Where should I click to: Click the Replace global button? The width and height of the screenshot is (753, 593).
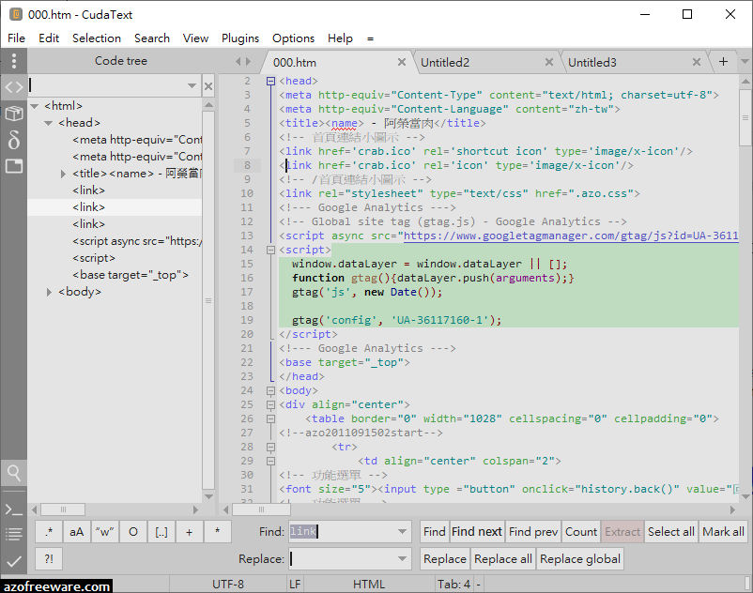pos(579,559)
